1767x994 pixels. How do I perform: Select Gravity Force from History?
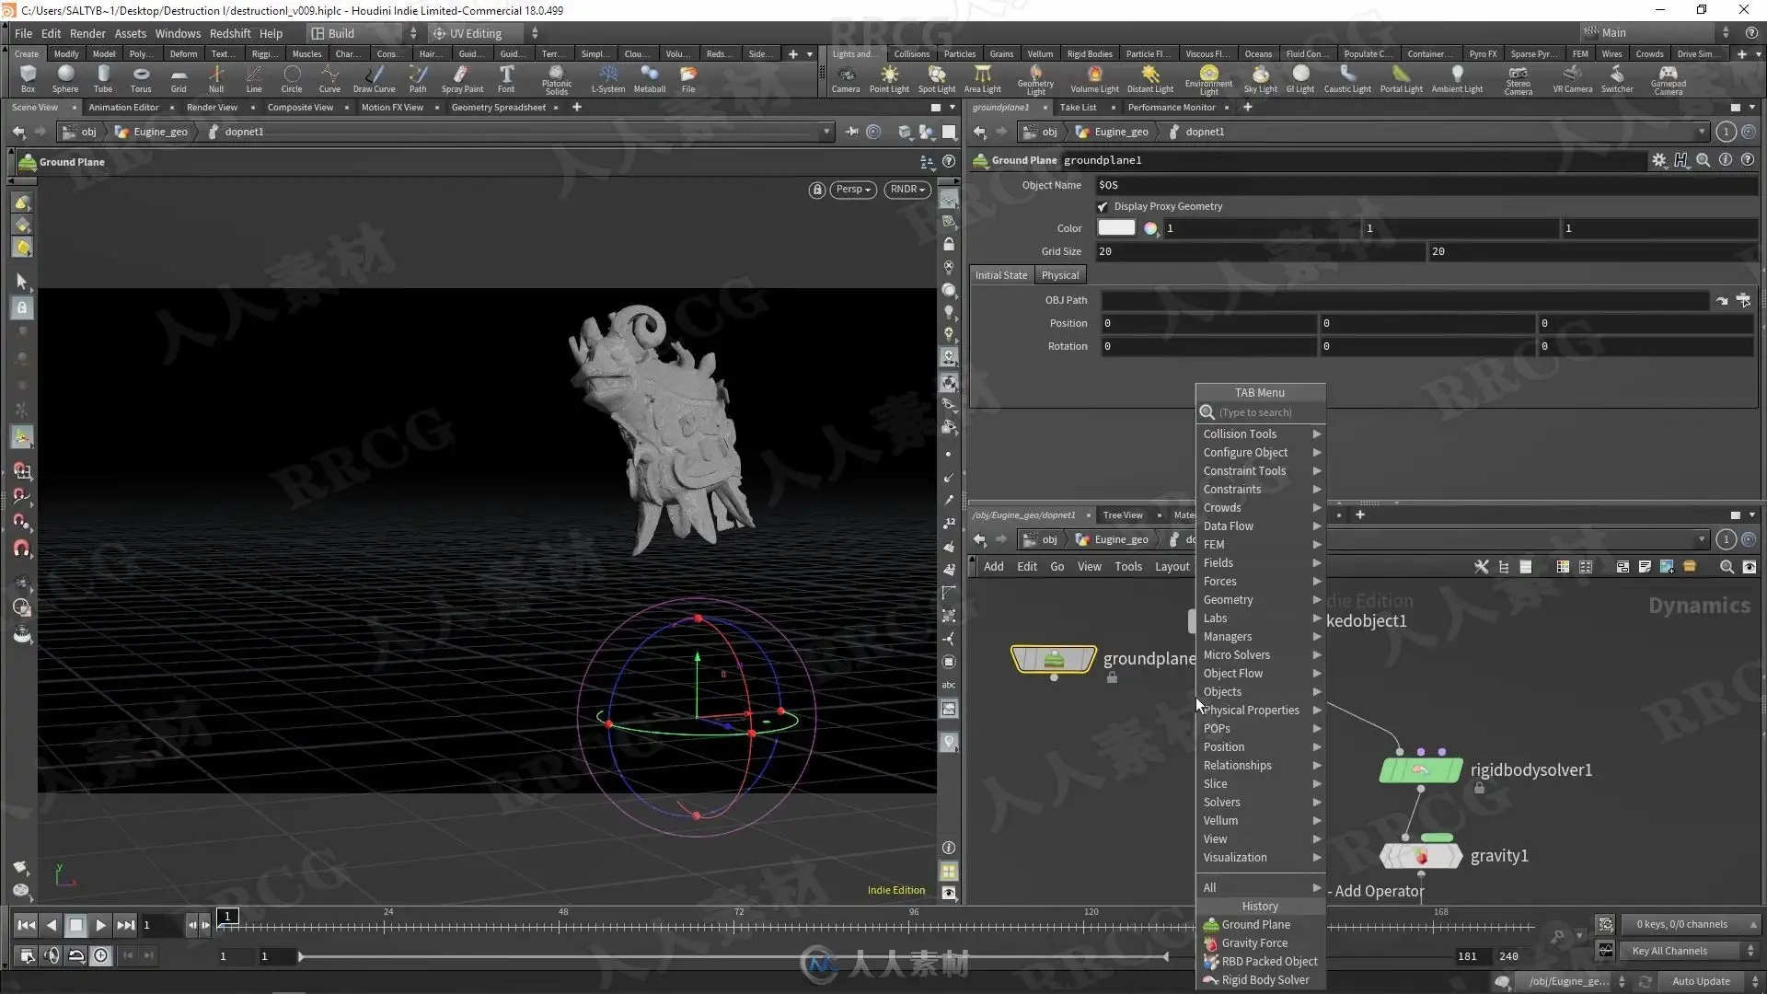[x=1253, y=943]
